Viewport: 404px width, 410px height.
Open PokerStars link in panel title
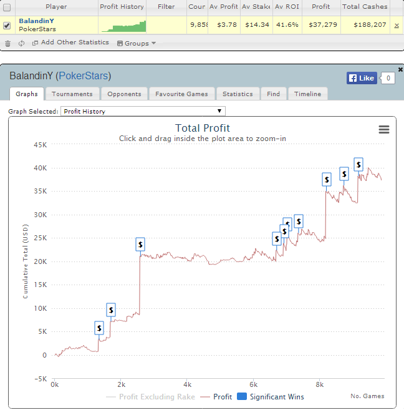pyautogui.click(x=84, y=76)
